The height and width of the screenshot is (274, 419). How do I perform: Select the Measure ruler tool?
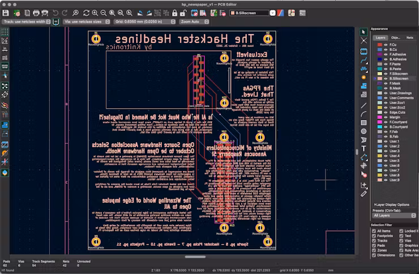click(x=364, y=194)
